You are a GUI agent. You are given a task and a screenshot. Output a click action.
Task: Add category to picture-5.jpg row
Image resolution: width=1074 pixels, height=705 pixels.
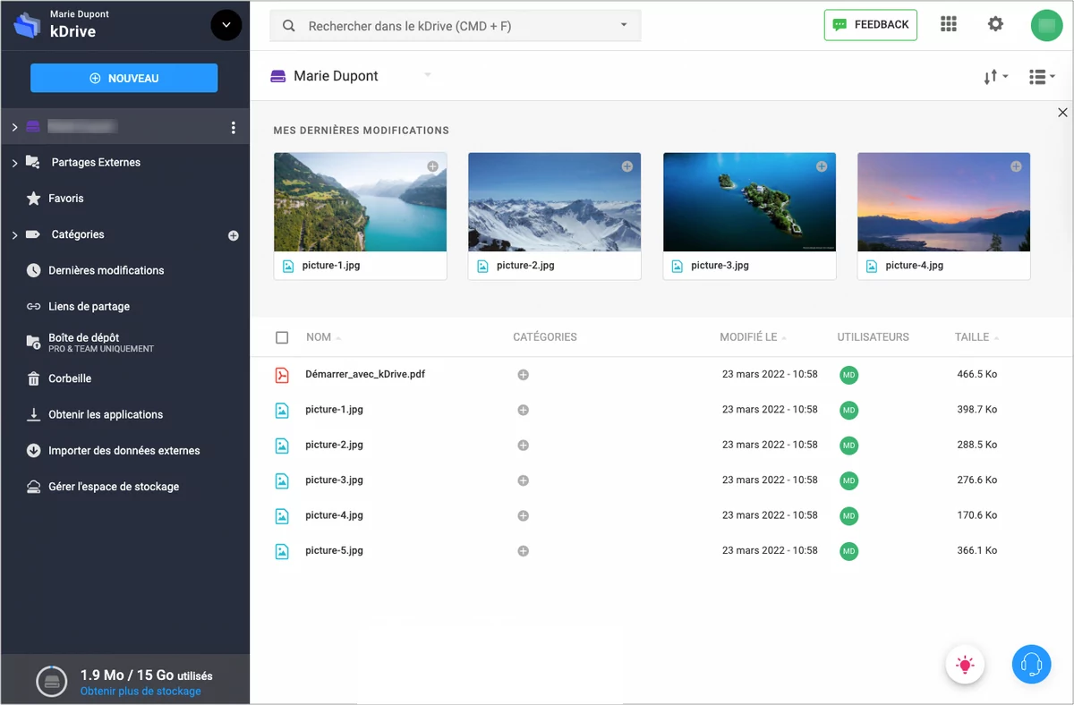[524, 551]
